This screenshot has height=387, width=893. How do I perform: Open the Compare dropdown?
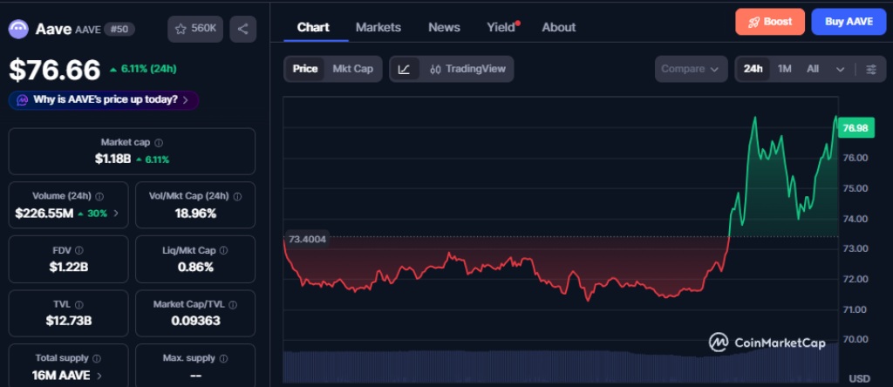[691, 69]
